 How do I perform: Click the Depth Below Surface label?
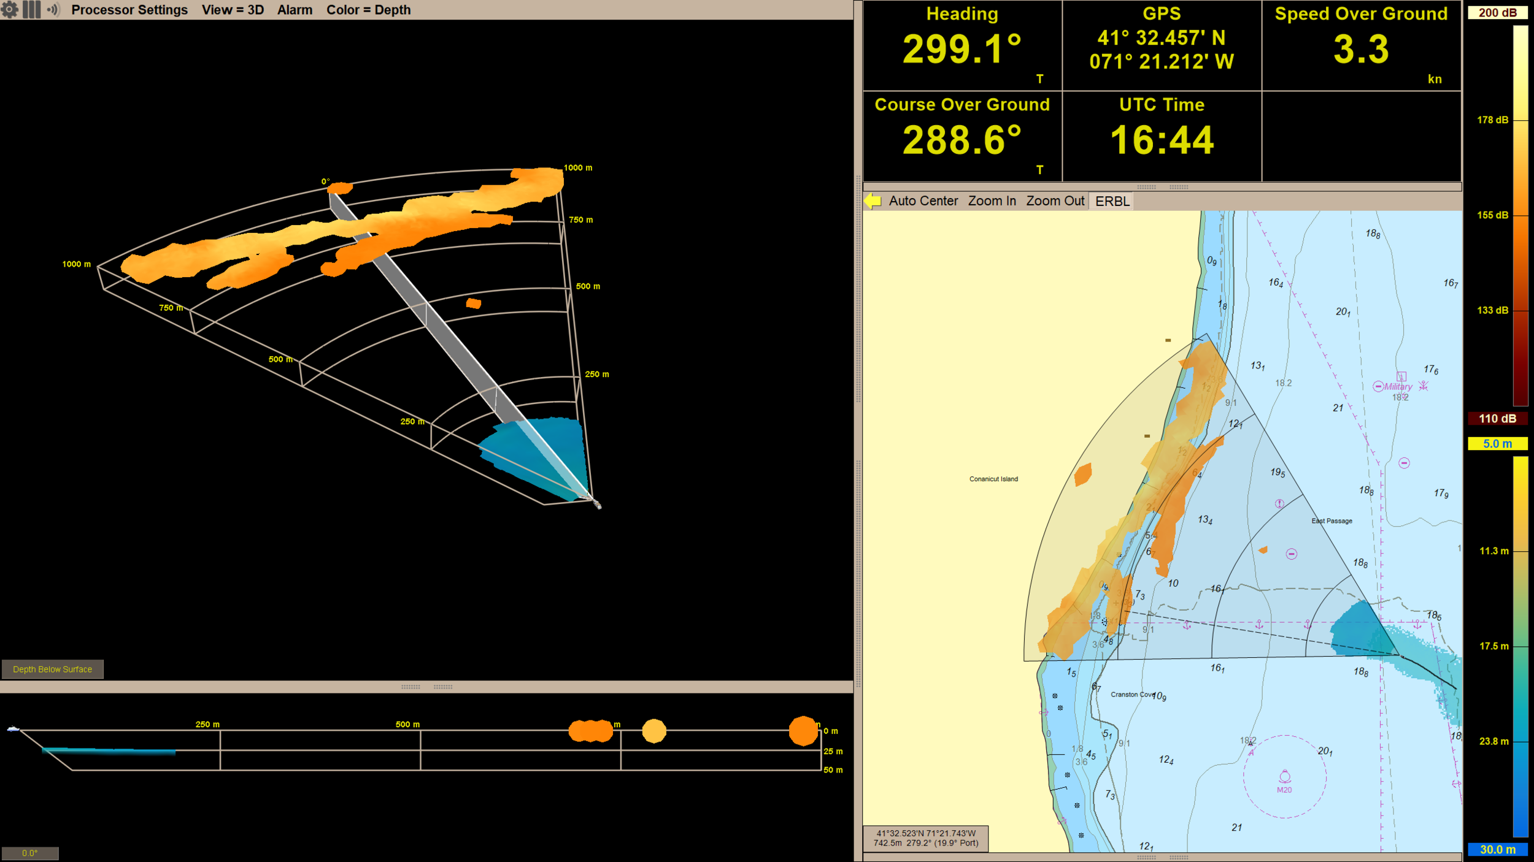[x=53, y=669]
